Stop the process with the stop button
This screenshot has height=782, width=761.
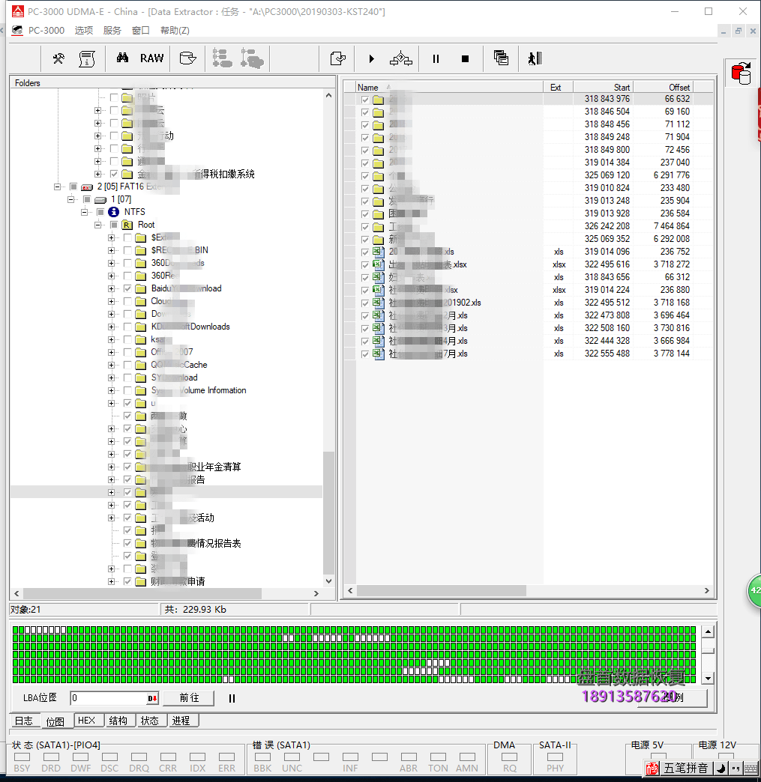[x=465, y=59]
